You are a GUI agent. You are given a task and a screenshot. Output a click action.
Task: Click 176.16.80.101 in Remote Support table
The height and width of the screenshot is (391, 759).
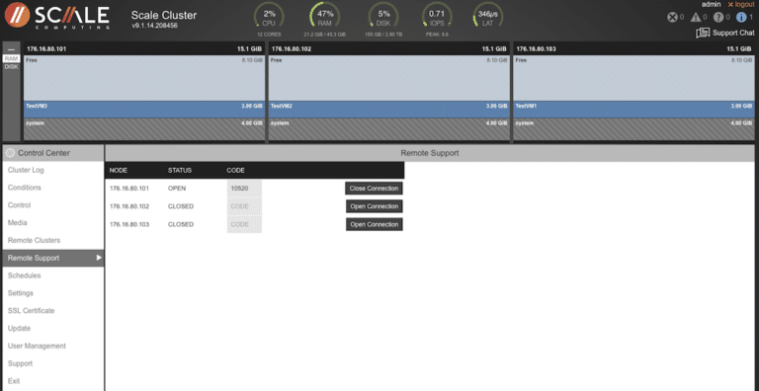(x=129, y=189)
